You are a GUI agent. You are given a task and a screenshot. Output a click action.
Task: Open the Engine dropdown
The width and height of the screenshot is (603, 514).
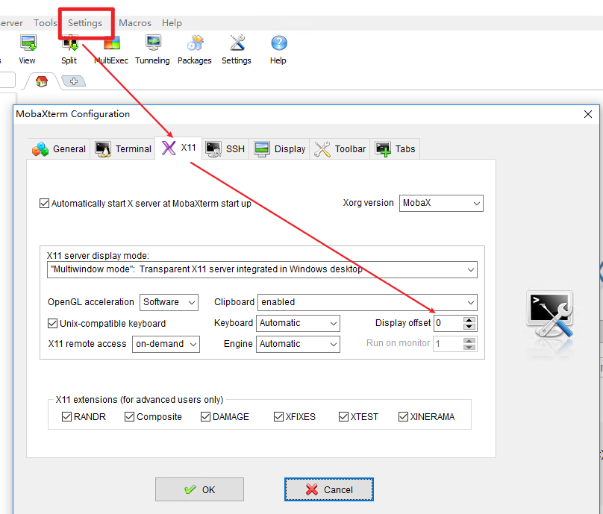pos(298,344)
